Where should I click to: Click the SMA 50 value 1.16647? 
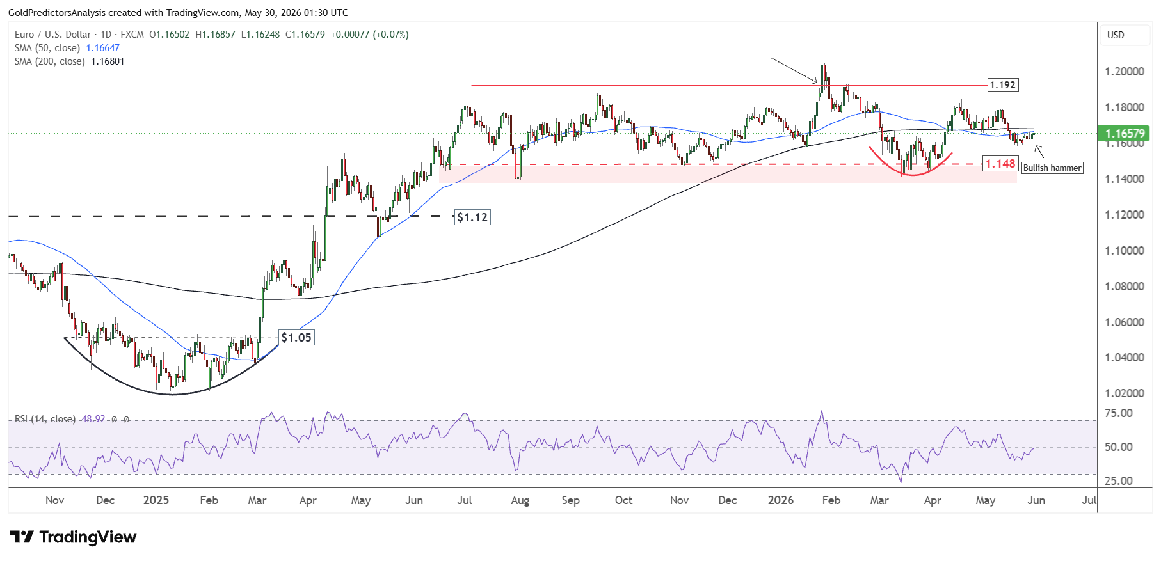pyautogui.click(x=103, y=48)
